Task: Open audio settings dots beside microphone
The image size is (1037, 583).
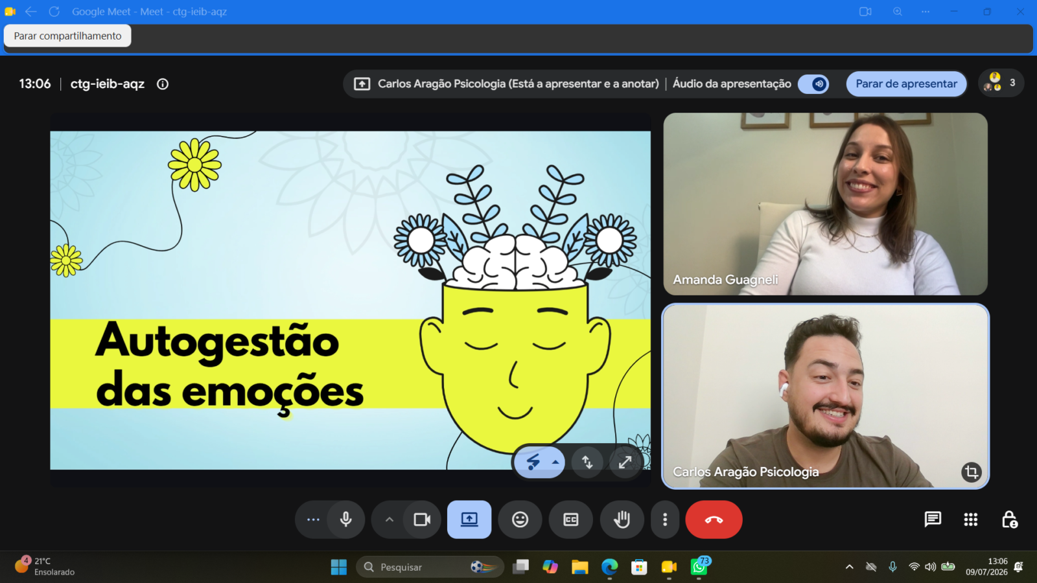Action: [x=313, y=520]
